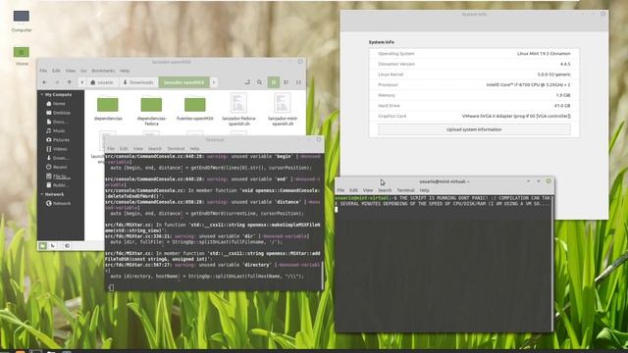Show places view via status bar icon
Image resolution: width=628 pixels, height=353 pixels.
pyautogui.click(x=43, y=246)
